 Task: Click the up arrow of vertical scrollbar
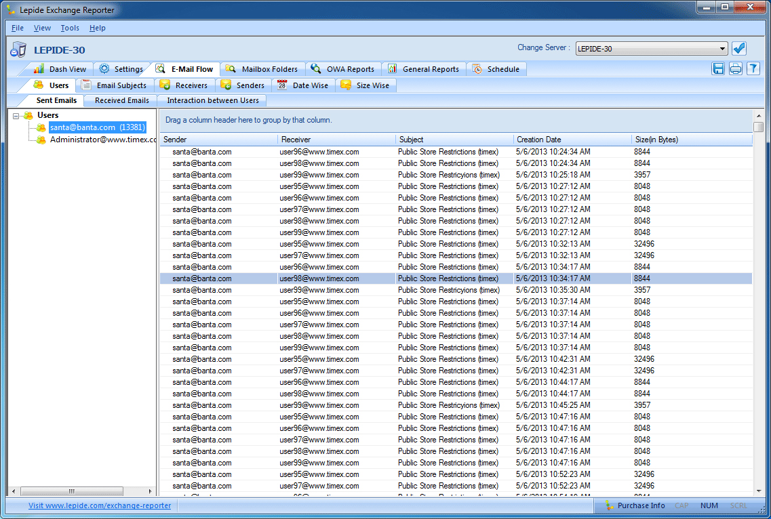pyautogui.click(x=759, y=115)
